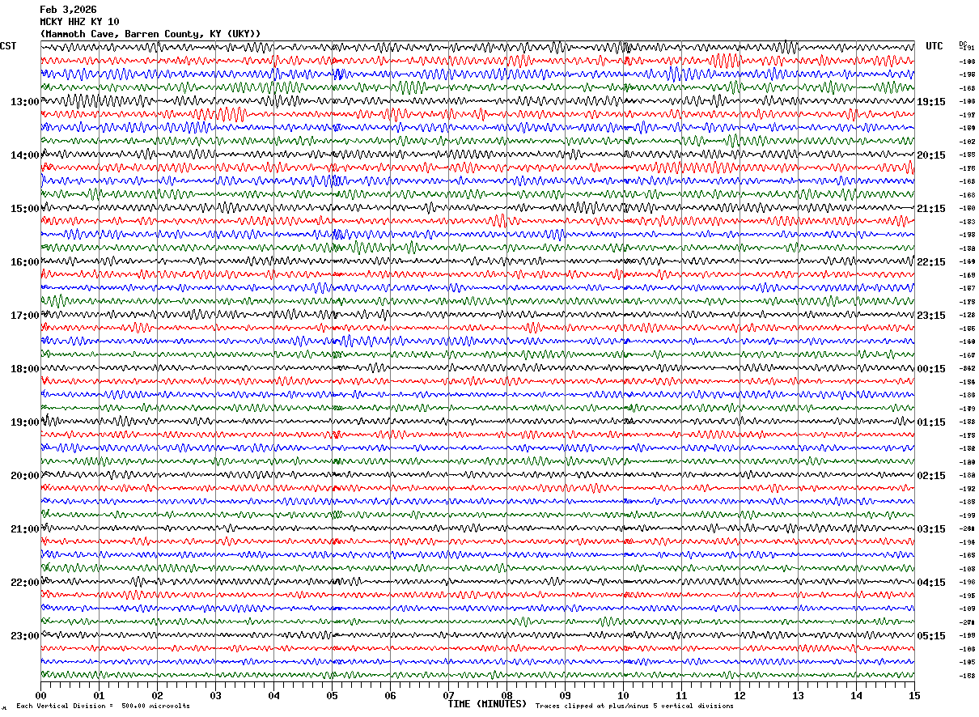Click minute tick 05 on the time axis
Viewport: 979px width, 717px height.
332,695
